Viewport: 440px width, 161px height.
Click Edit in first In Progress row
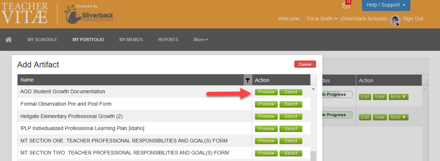pyautogui.click(x=365, y=97)
